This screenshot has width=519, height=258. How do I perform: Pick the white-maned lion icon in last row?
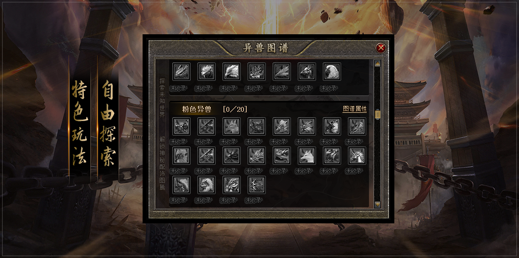pos(207,185)
